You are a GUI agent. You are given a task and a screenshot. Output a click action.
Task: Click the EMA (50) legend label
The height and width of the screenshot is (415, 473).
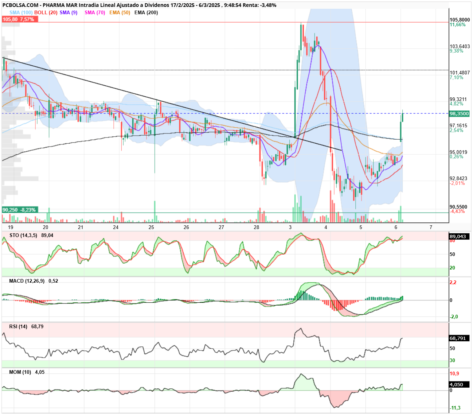(x=120, y=12)
